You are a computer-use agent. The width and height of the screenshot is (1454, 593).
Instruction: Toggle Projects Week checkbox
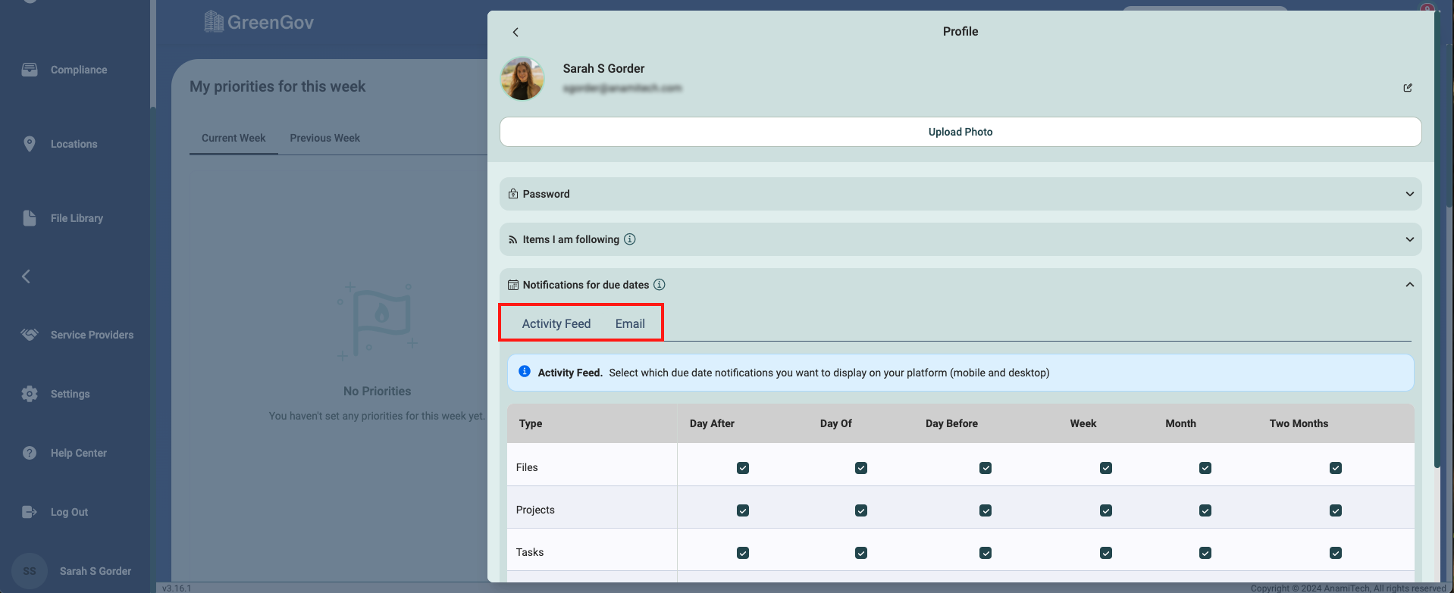(x=1106, y=510)
